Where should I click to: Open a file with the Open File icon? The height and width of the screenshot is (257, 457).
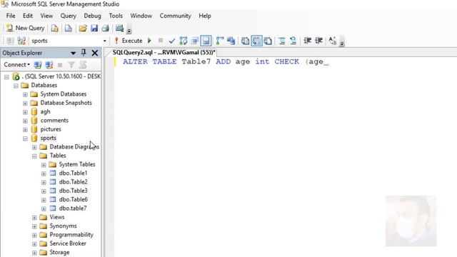[83, 29]
